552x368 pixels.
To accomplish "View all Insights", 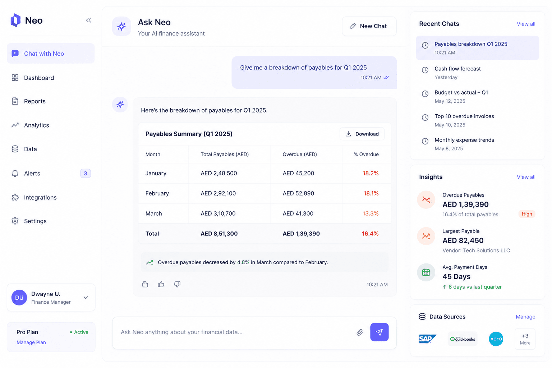I will (x=526, y=177).
